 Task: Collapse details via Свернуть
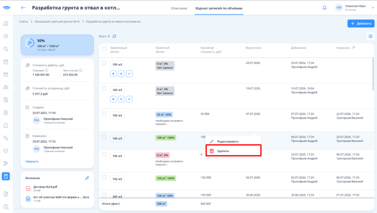click(x=32, y=162)
